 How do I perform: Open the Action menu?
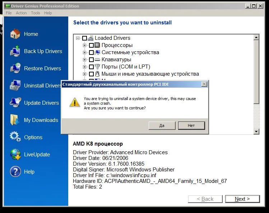click(21, 13)
